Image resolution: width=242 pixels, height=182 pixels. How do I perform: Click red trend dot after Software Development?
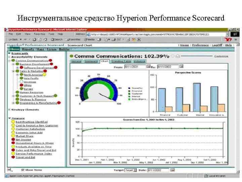[x=56, y=67]
